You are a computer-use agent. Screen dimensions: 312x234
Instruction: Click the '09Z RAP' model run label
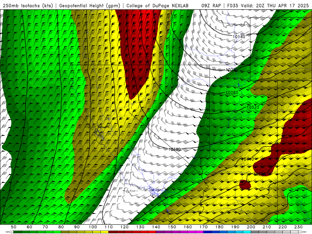pos(211,6)
